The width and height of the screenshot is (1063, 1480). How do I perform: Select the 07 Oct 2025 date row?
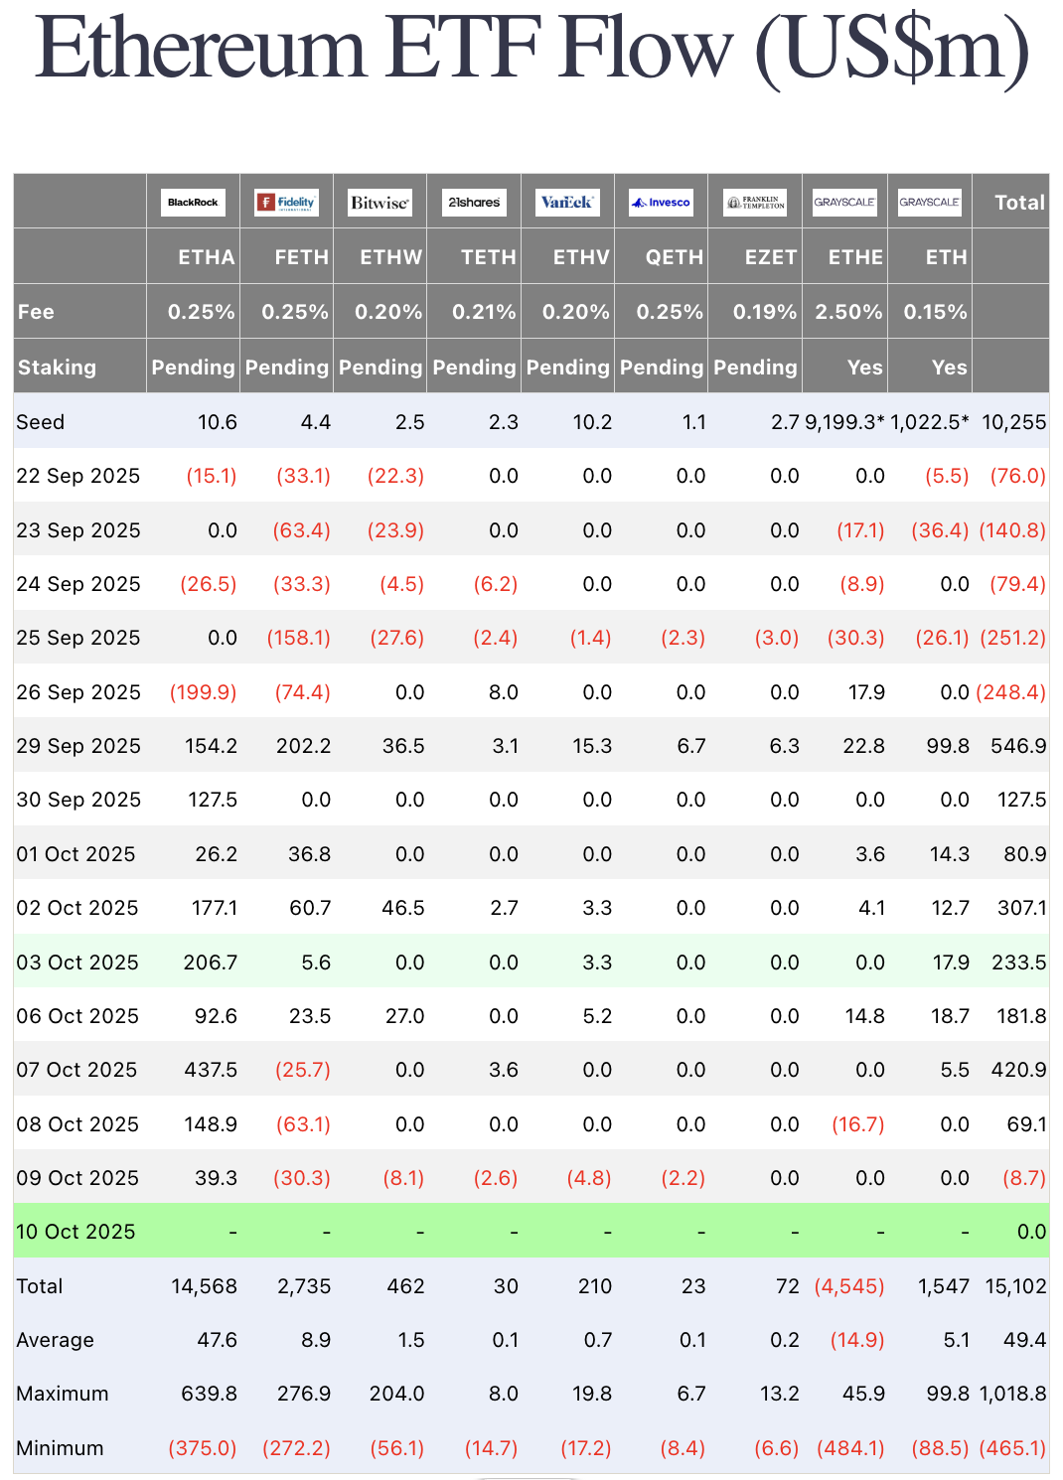[531, 1070]
